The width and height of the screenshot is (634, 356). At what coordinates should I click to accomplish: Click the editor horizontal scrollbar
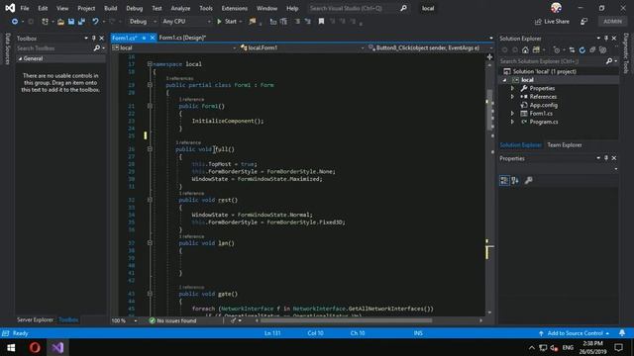(346, 320)
